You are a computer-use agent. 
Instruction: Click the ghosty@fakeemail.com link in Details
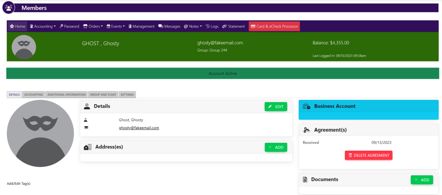(x=139, y=128)
